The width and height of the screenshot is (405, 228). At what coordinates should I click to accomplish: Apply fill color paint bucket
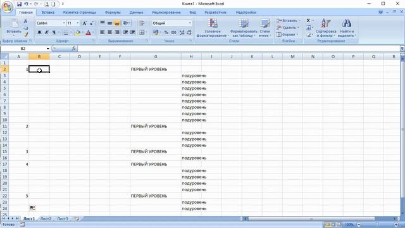pos(78,32)
